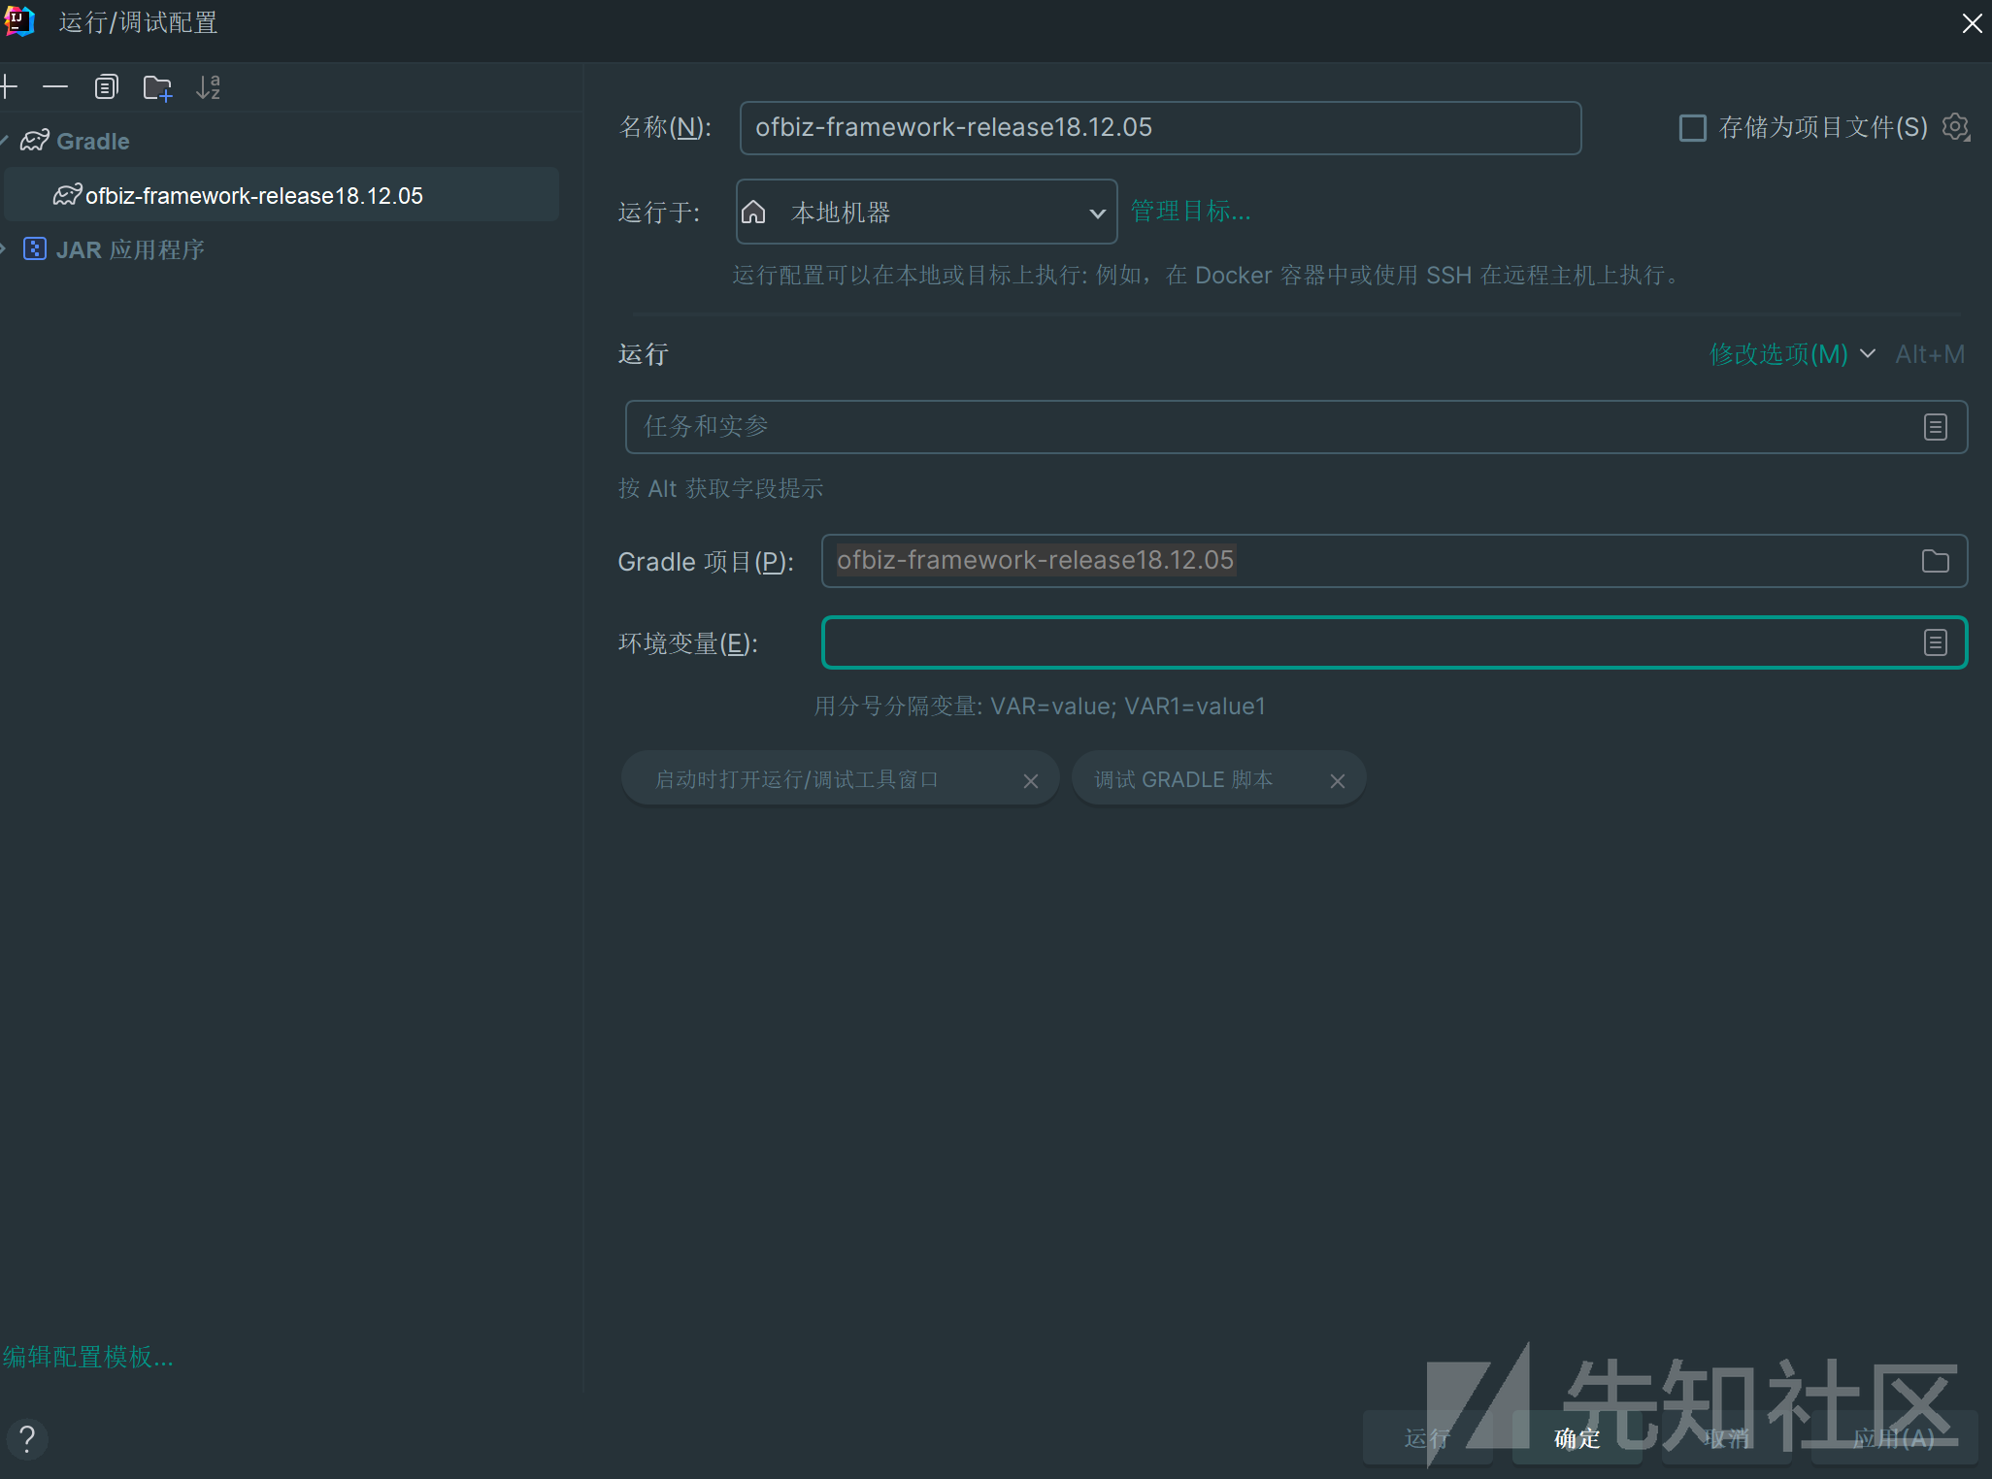The width and height of the screenshot is (1992, 1479).
Task: Click the IntelliJ IDEA logo in title bar
Action: (x=19, y=21)
